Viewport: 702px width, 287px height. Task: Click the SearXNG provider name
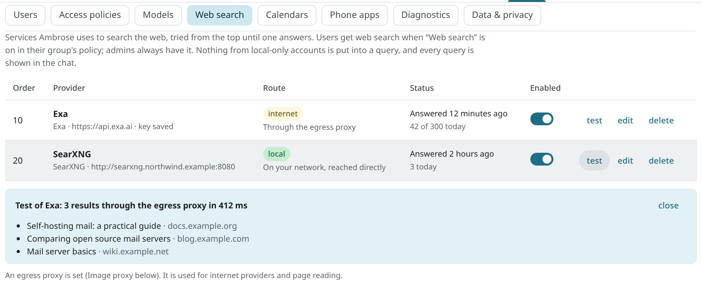72,154
